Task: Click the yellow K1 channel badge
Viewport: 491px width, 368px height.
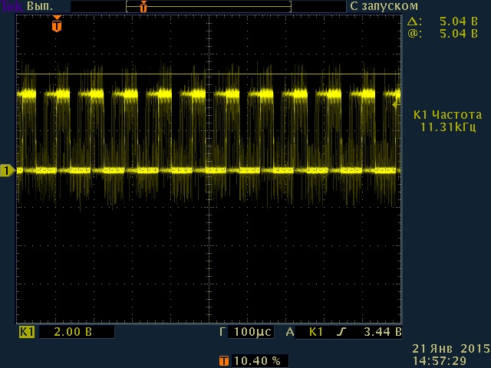Action: [x=27, y=332]
